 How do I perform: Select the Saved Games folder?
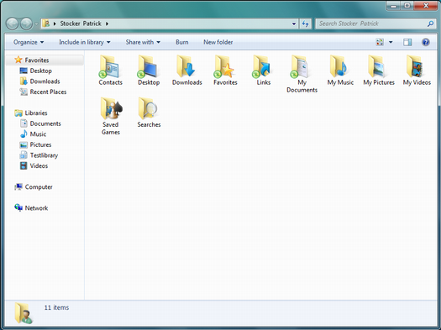[x=111, y=116]
